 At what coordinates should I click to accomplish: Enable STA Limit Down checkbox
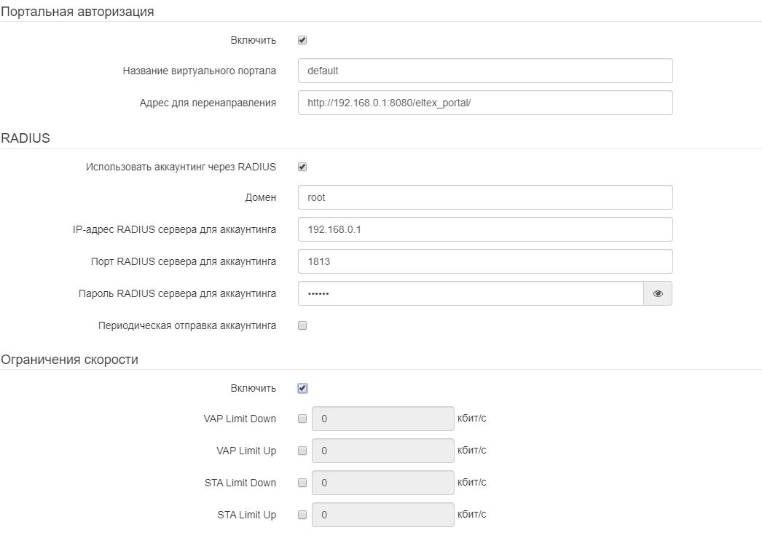coord(302,483)
